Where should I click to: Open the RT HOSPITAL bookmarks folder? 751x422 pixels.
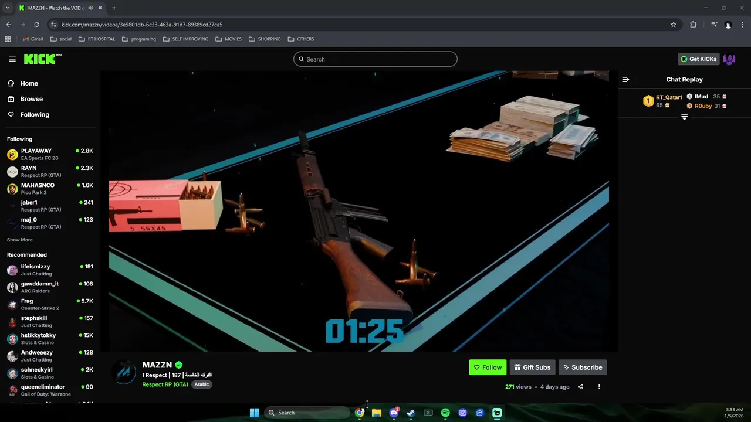(x=97, y=39)
